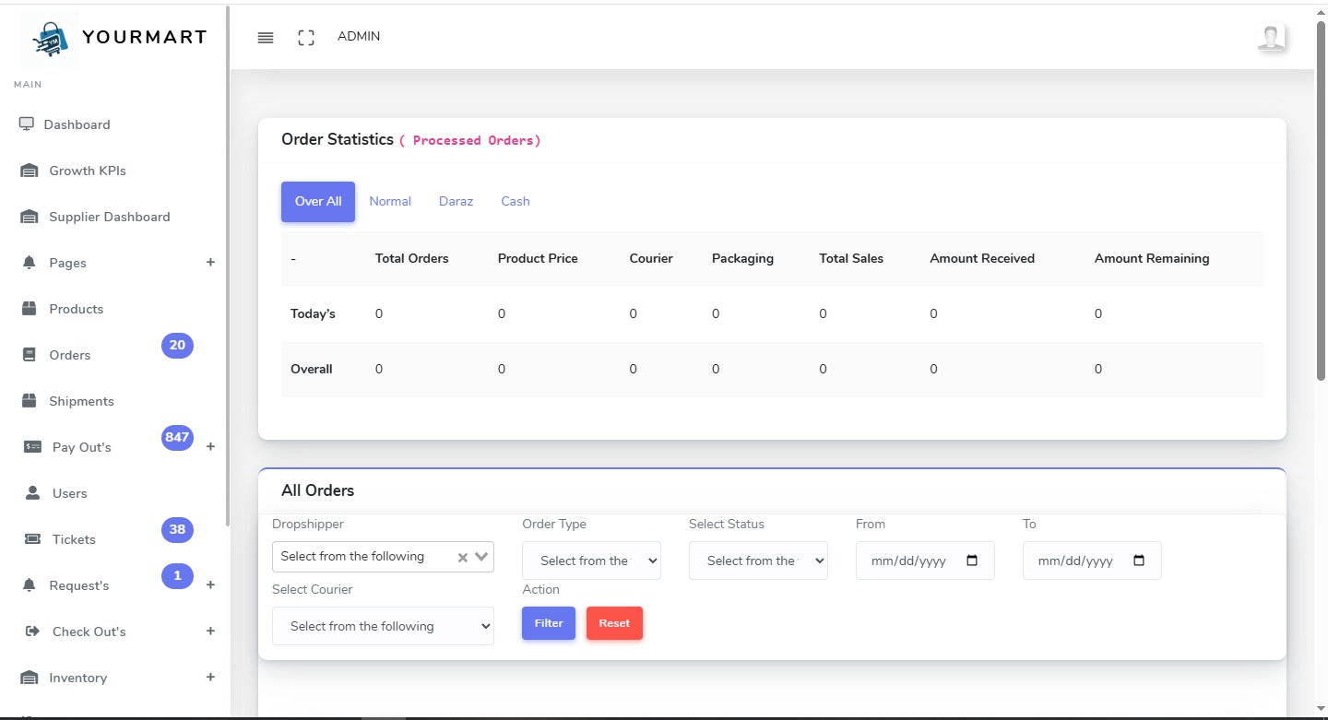Open the Dropshipper combo box

(383, 557)
